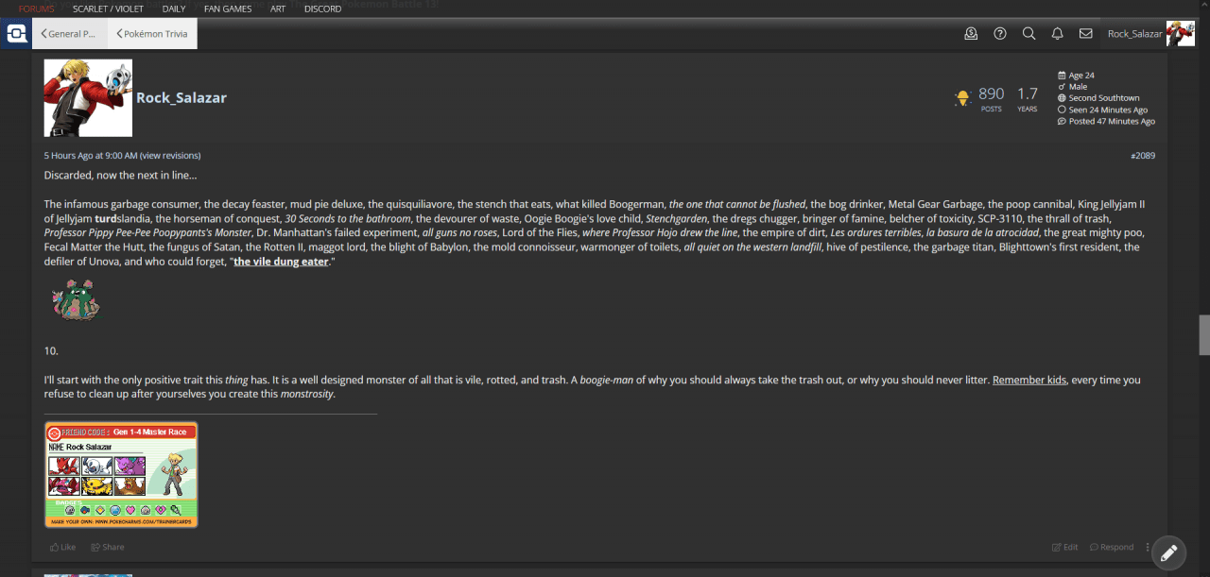The height and width of the screenshot is (577, 1210).
Task: Open the DISCORD menu item
Action: coord(323,8)
